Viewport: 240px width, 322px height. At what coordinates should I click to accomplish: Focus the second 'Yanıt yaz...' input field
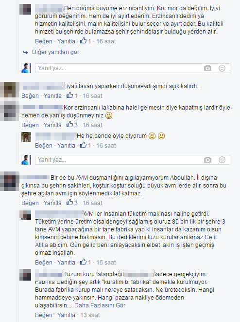click(x=133, y=160)
